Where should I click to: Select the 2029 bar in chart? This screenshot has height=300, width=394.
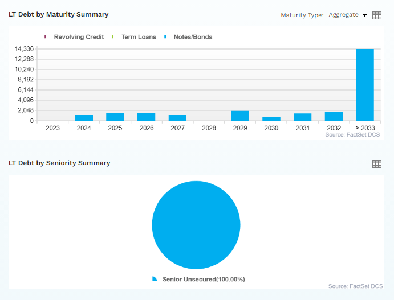(240, 116)
